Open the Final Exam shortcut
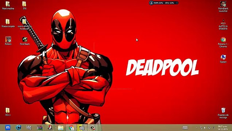This screenshot has height=131, width=232. click(25, 41)
